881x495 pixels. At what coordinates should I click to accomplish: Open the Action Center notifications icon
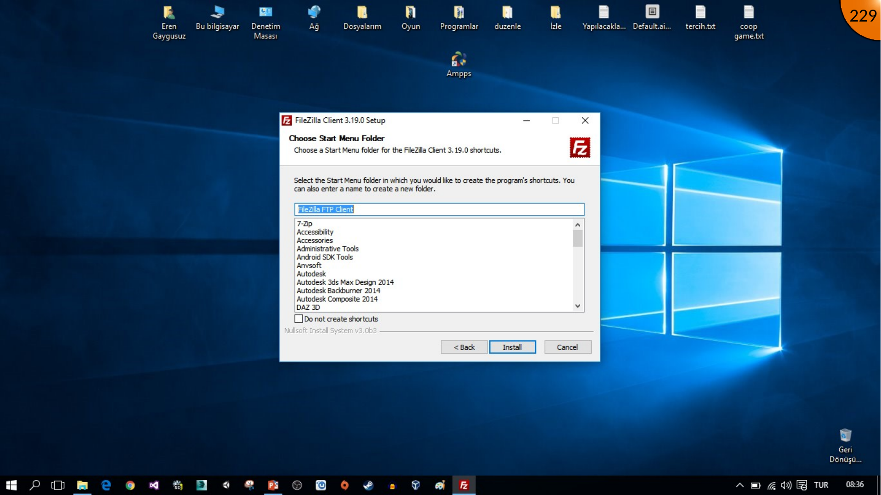tap(802, 485)
